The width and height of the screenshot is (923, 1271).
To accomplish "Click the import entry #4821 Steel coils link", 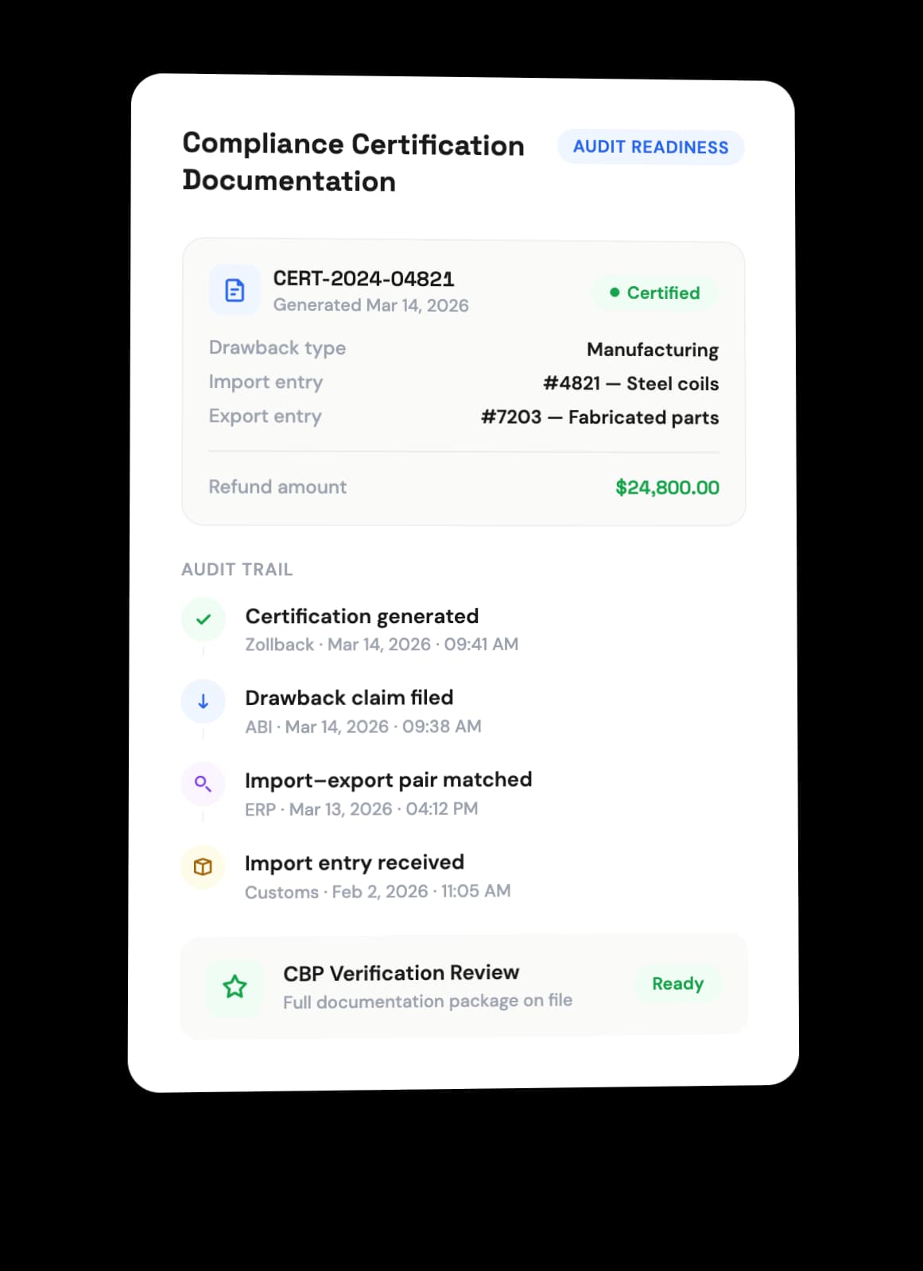I will 631,383.
